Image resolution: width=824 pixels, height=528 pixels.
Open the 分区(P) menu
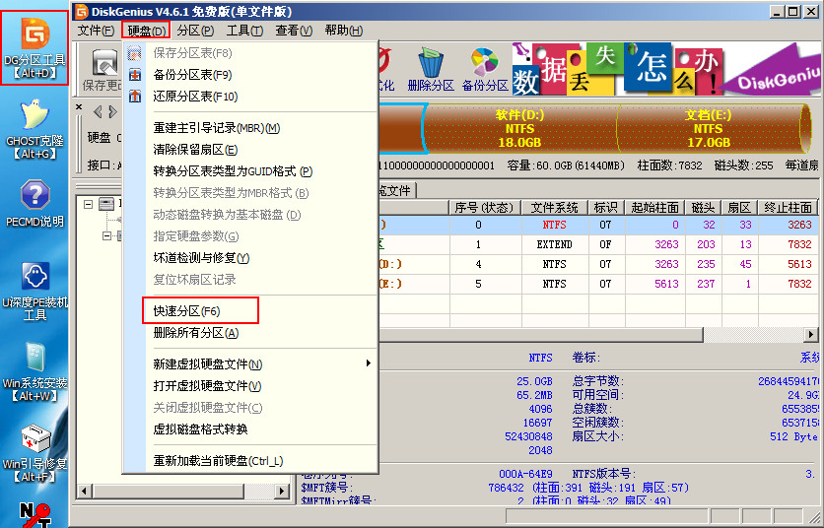[x=195, y=31]
